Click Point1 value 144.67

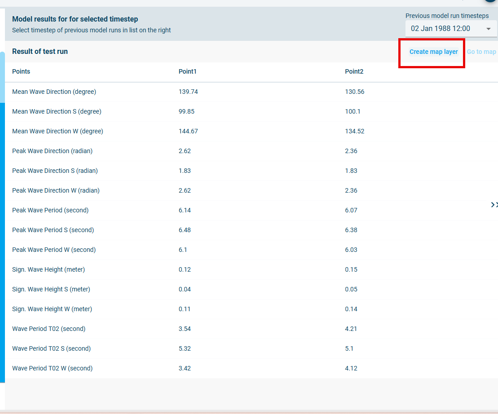(188, 131)
